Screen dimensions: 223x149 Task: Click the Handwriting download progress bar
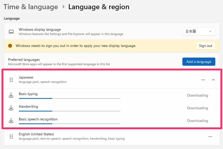click(x=69, y=111)
